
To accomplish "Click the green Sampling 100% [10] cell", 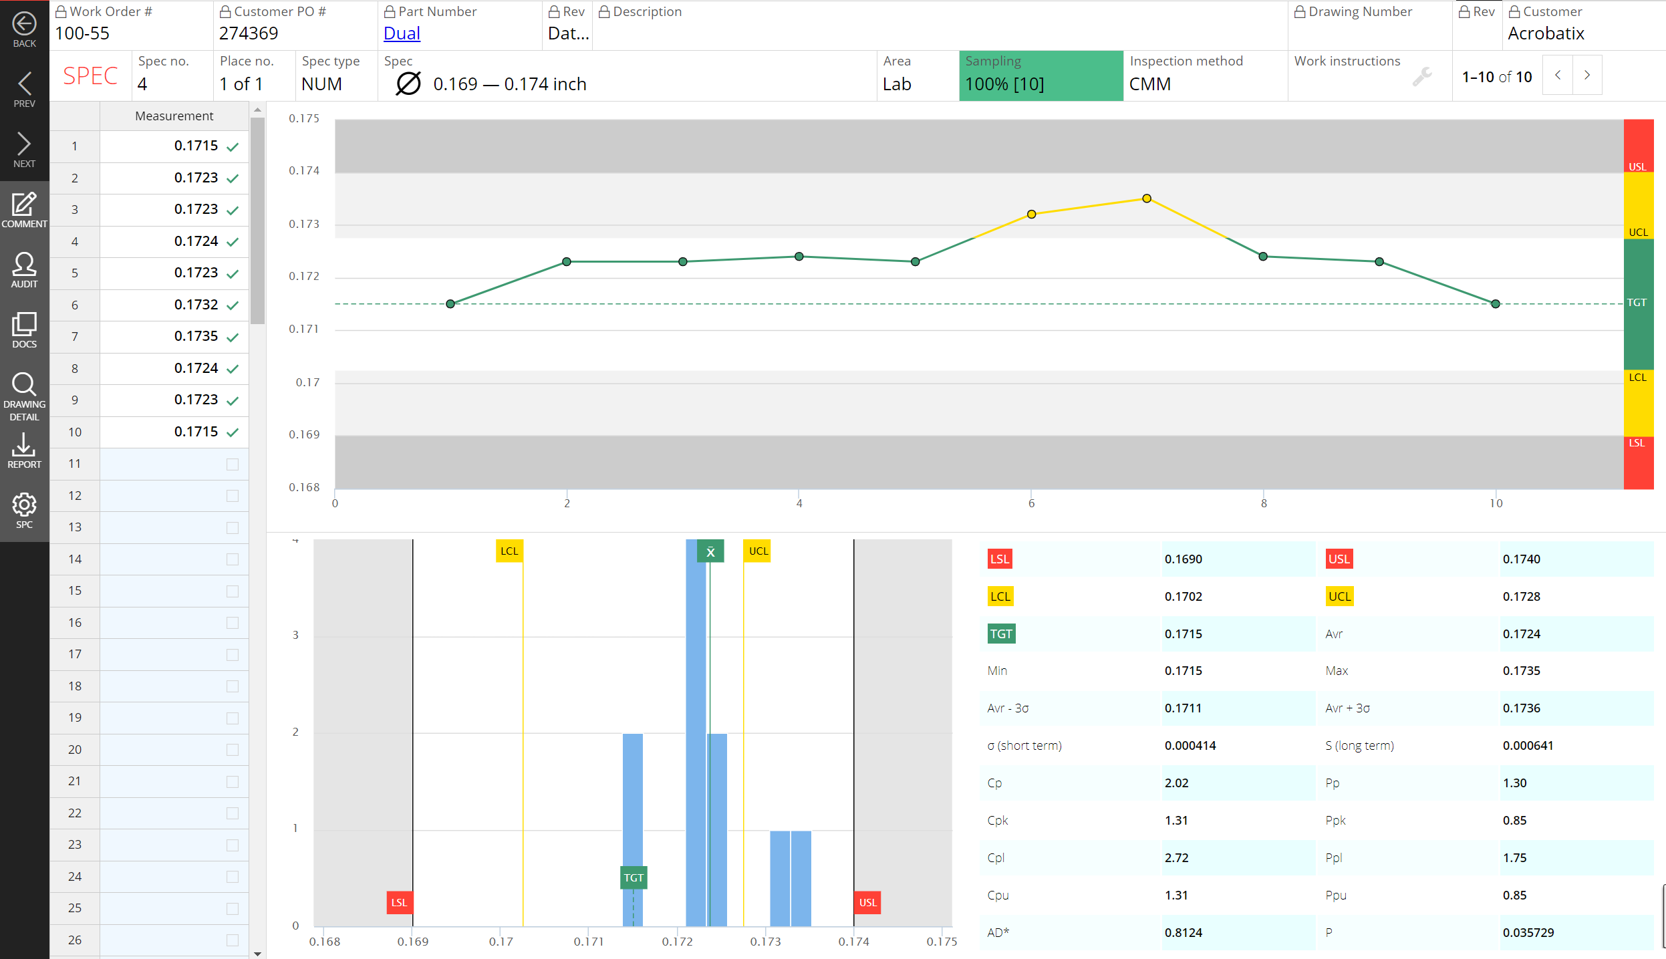I will point(1040,76).
